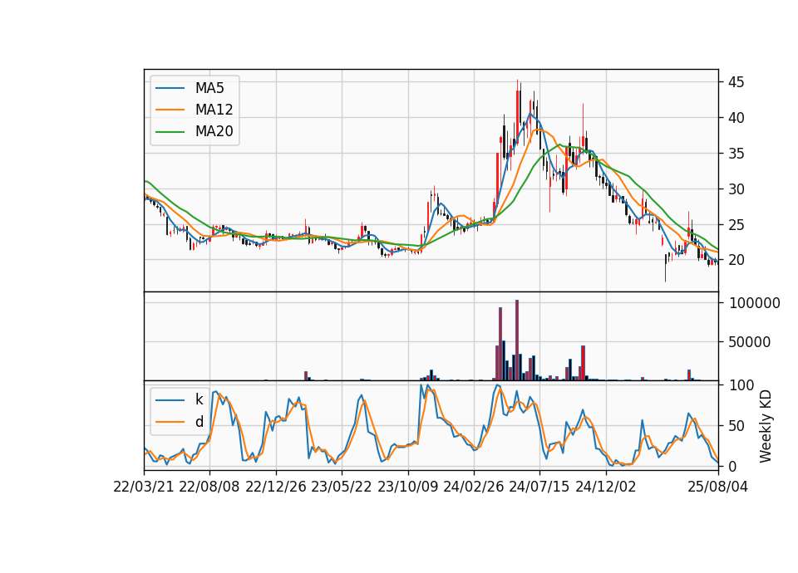Click the d legend label

click(x=199, y=422)
